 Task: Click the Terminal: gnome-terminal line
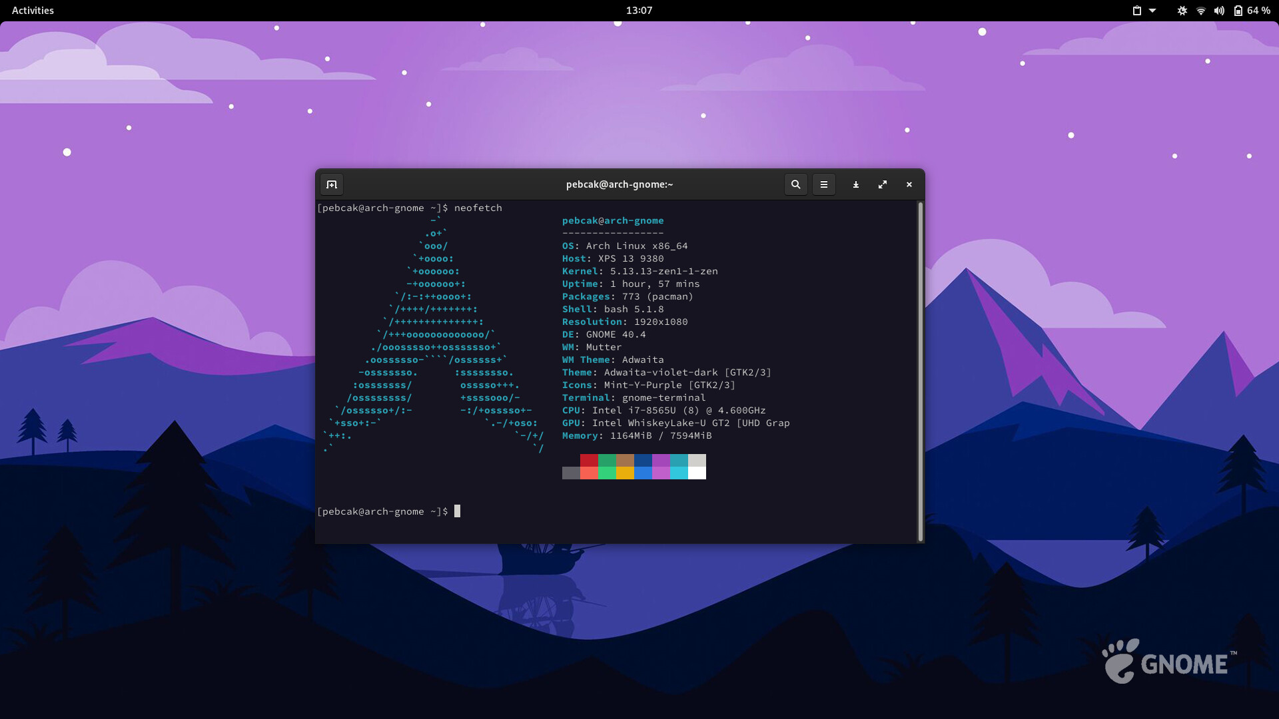634,397
